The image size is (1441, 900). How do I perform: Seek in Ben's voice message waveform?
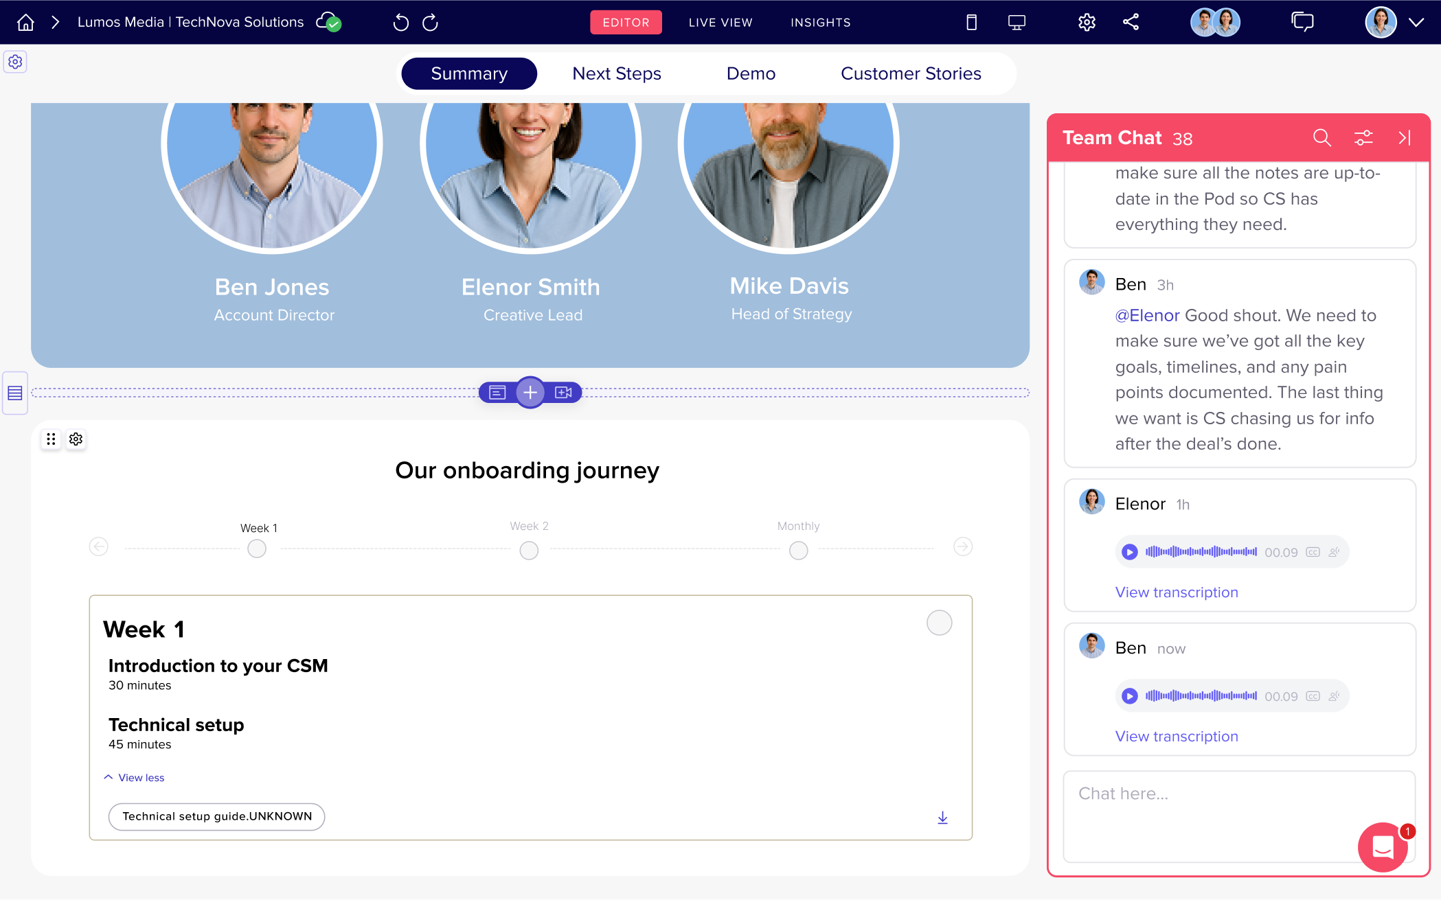pyautogui.click(x=1201, y=696)
